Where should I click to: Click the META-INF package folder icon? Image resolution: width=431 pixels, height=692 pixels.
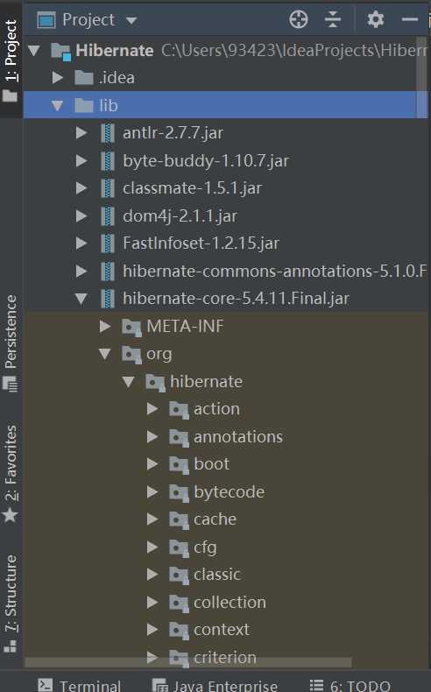point(131,327)
